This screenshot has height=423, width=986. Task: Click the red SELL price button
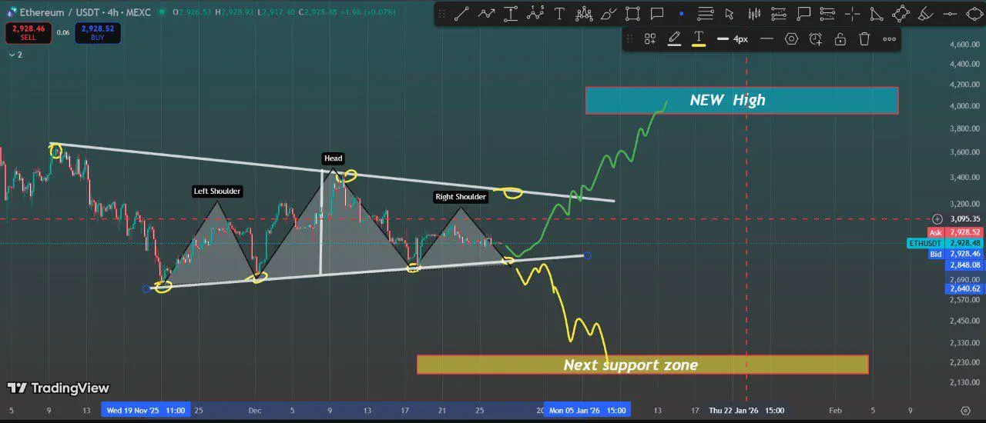coord(29,32)
